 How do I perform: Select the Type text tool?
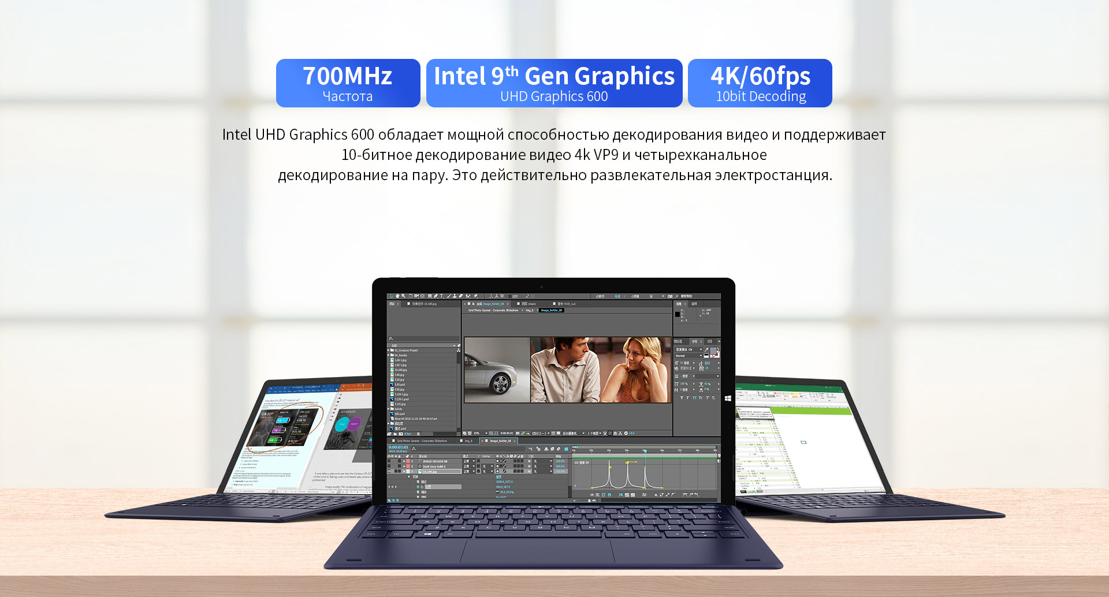pyautogui.click(x=441, y=296)
